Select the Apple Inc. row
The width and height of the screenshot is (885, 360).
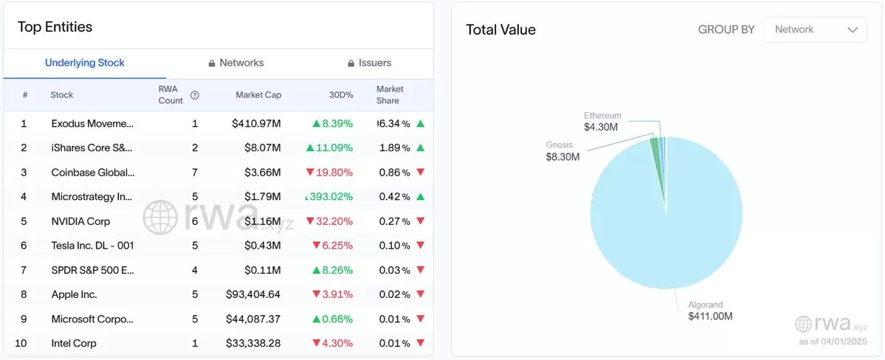[218, 294]
